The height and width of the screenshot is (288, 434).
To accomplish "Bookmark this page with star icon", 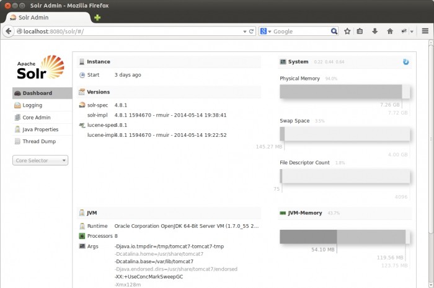I will pyautogui.click(x=347, y=31).
